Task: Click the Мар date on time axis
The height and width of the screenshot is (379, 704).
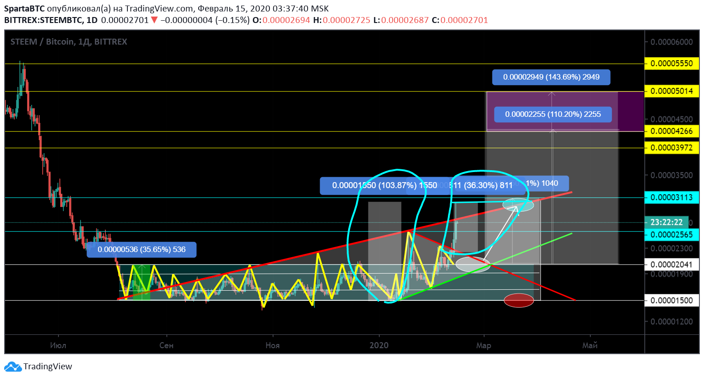Action: [x=483, y=345]
